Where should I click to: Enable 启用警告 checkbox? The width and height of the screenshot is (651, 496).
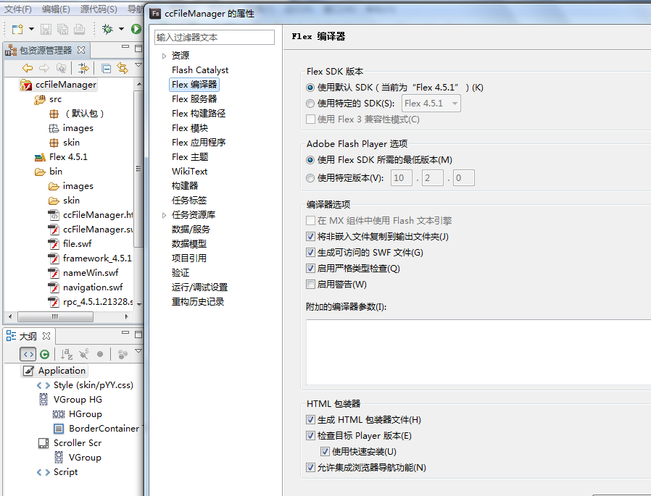[310, 284]
